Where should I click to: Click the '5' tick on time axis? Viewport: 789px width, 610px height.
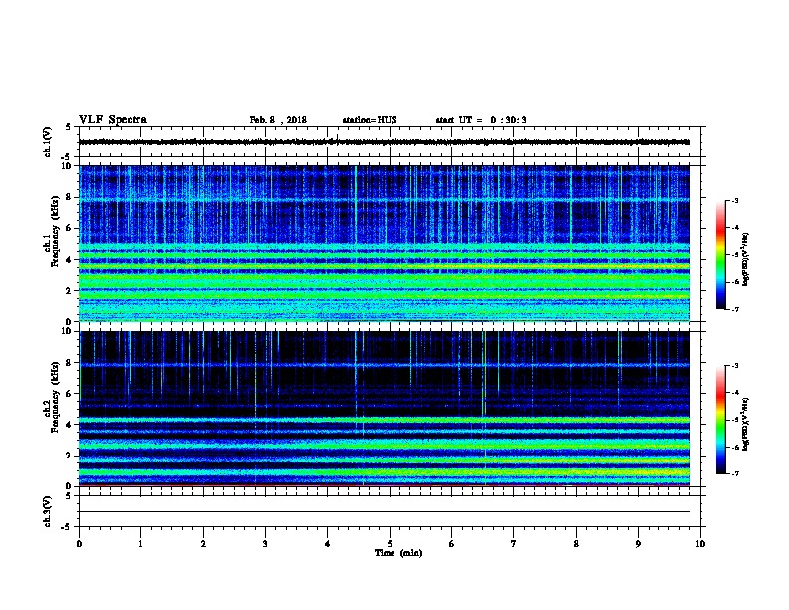coord(390,543)
